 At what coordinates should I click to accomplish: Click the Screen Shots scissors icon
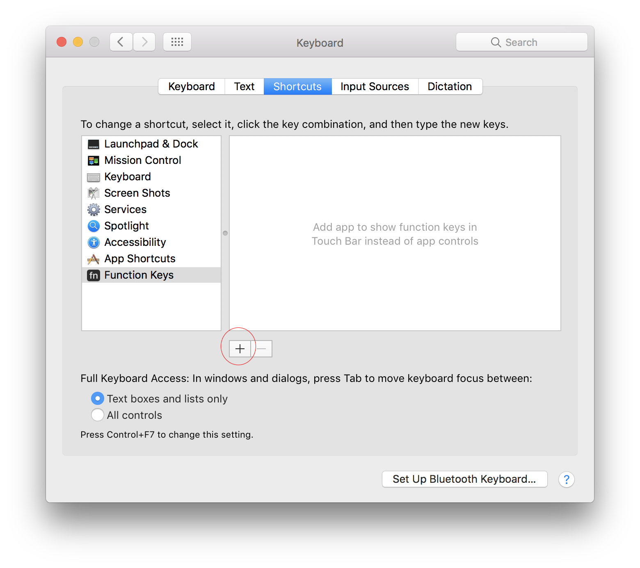[94, 193]
